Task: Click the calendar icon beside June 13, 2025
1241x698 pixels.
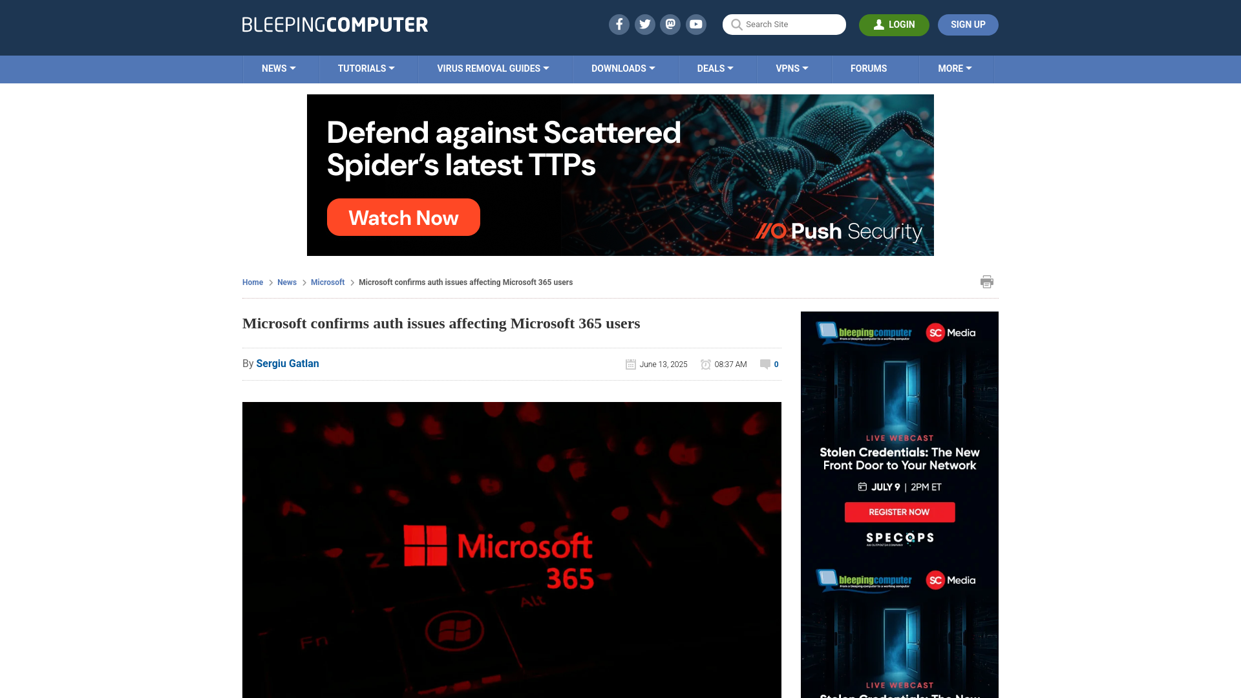Action: 631,365
